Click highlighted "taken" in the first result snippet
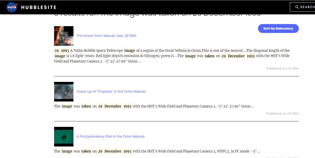This screenshot has width=315, height=158. tap(209, 56)
